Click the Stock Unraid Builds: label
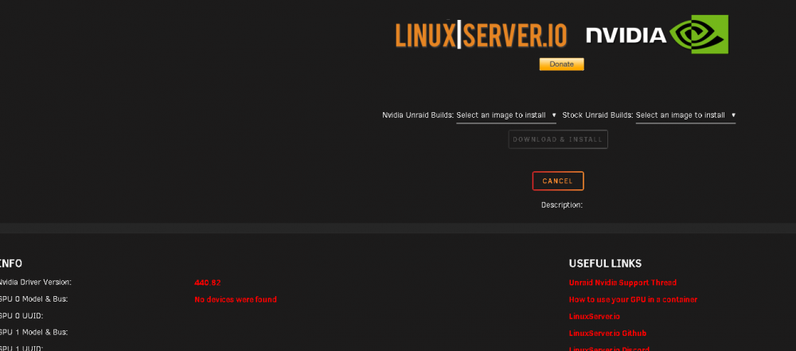796x351 pixels. [x=598, y=115]
